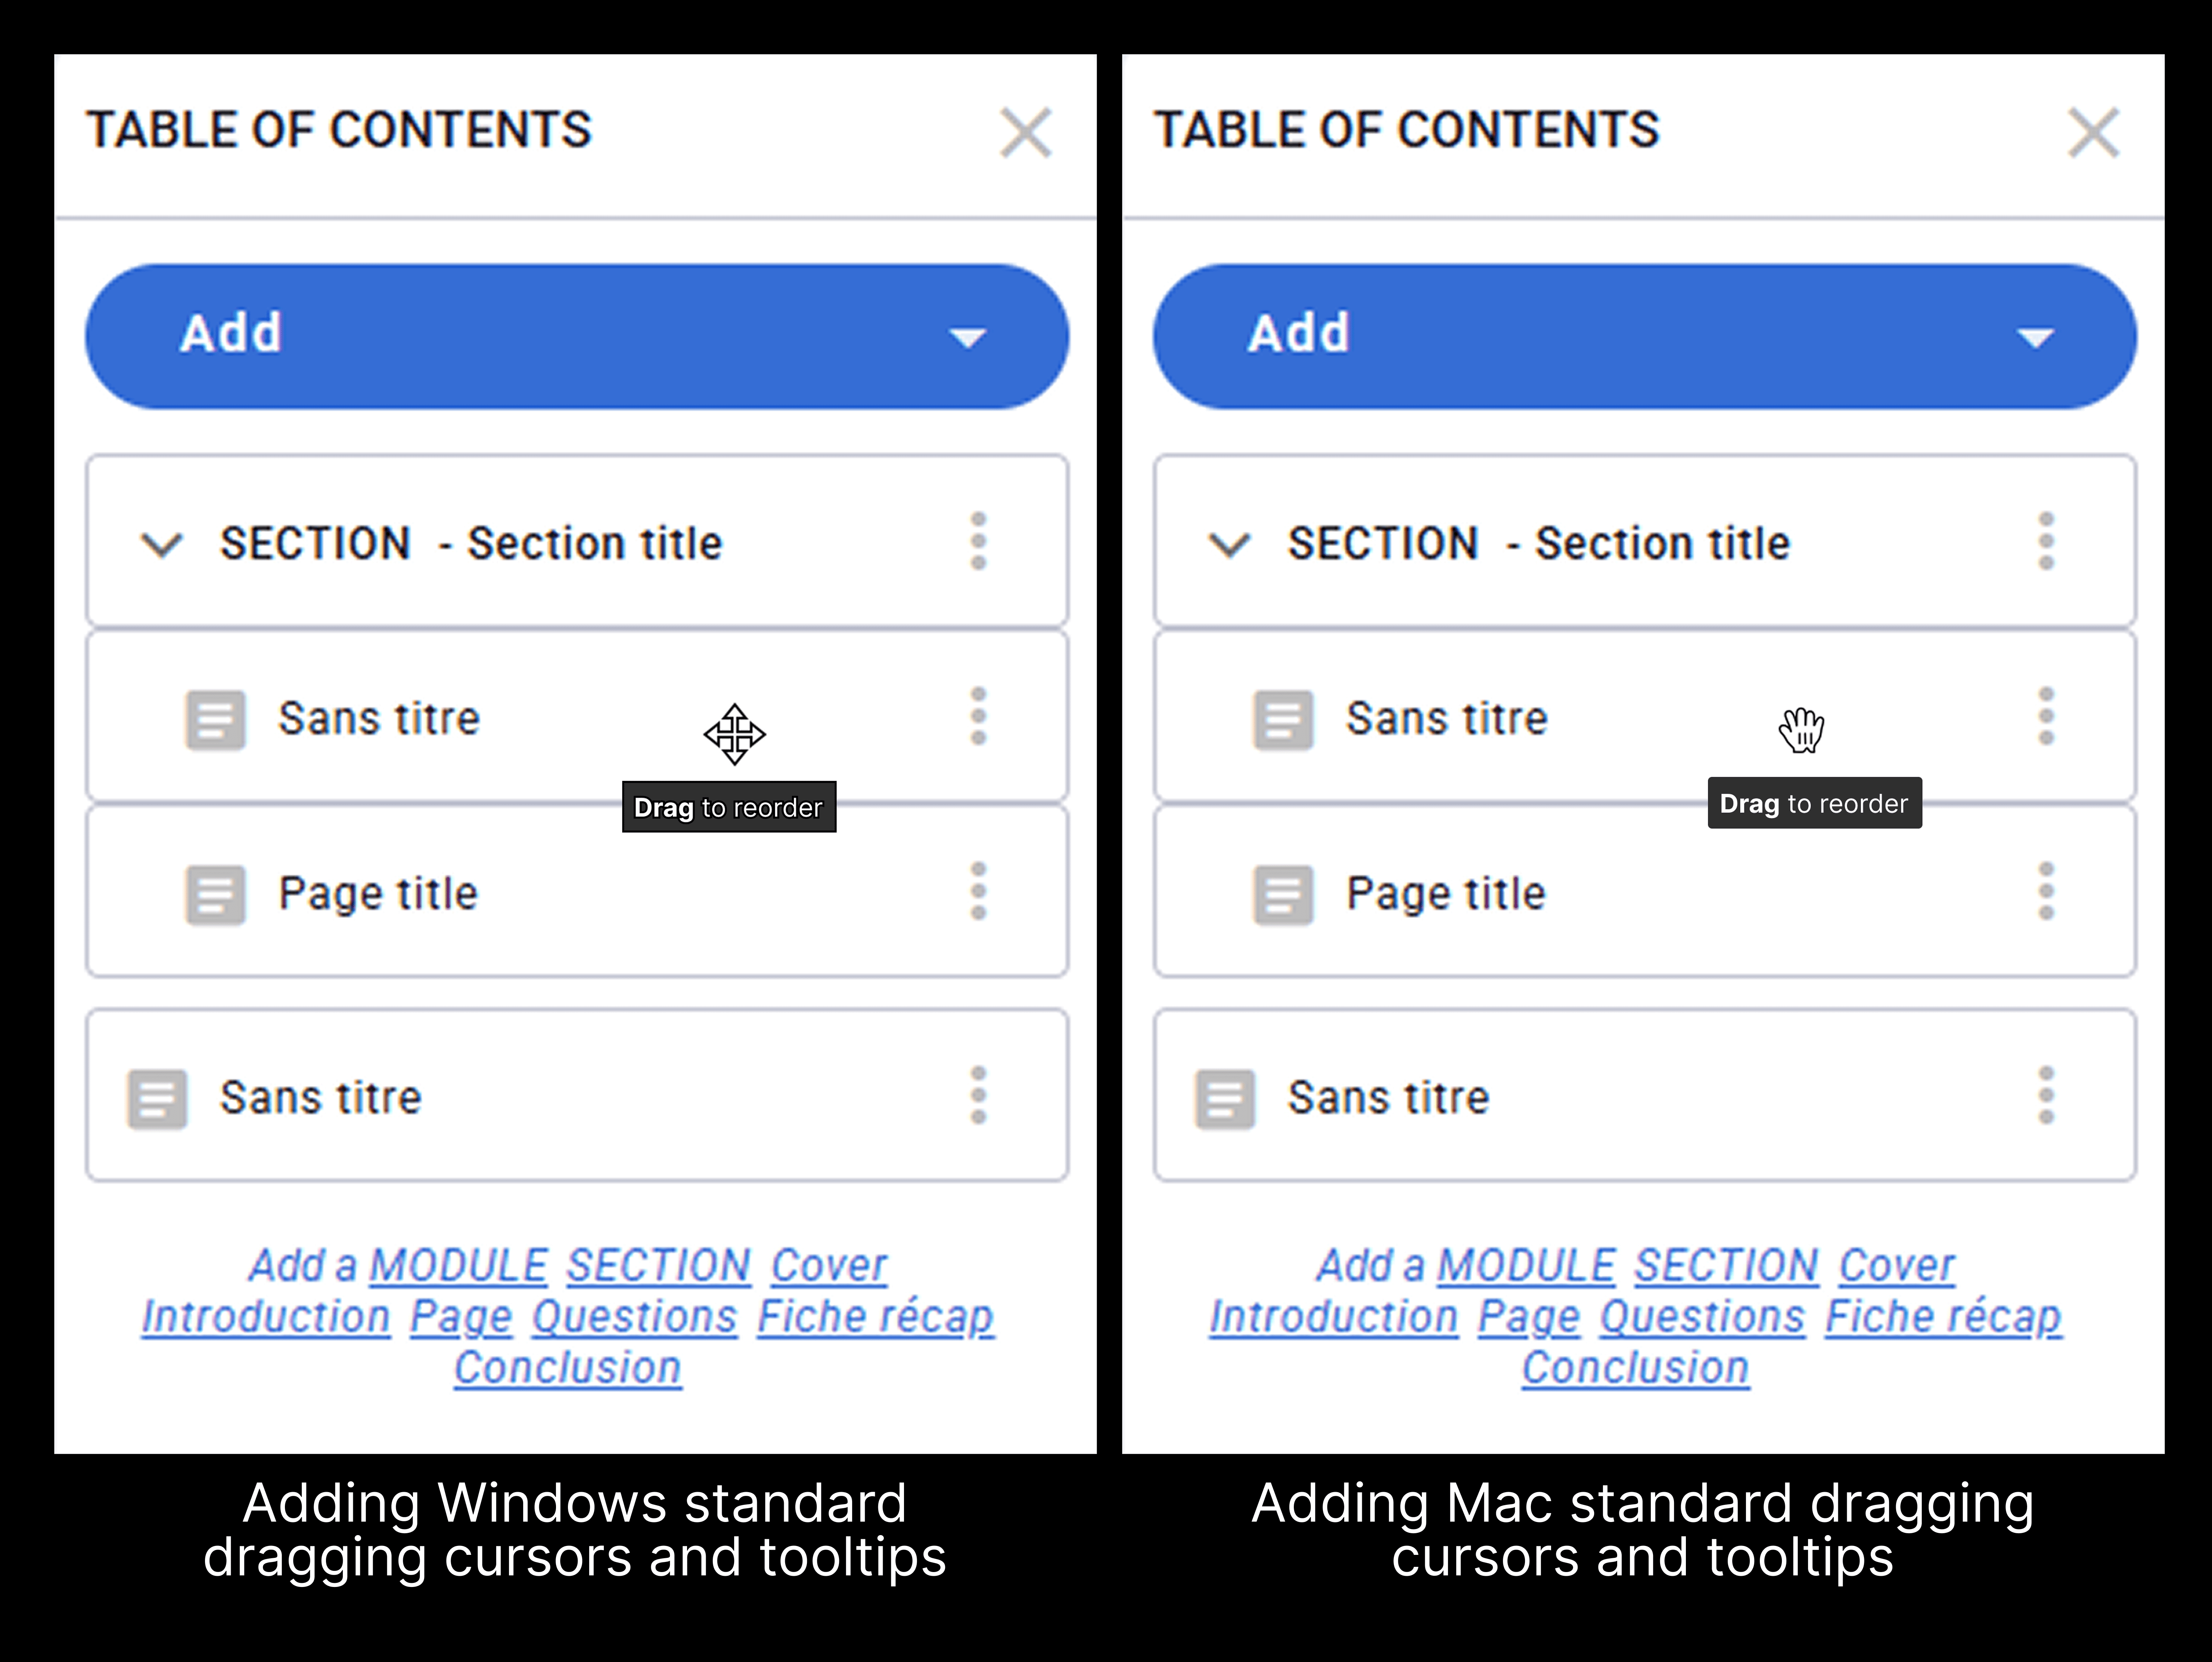Click the MODULE link in left panel
This screenshot has height=1662, width=2212.
tap(458, 1266)
